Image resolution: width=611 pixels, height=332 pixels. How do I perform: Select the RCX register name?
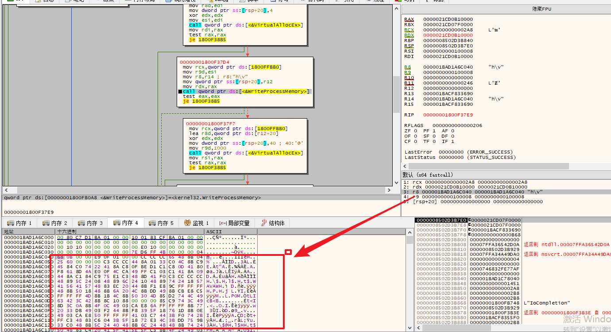coord(409,30)
